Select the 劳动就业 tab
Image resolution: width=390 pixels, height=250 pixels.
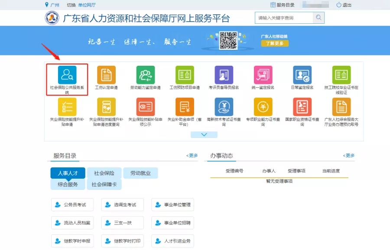click(x=140, y=173)
